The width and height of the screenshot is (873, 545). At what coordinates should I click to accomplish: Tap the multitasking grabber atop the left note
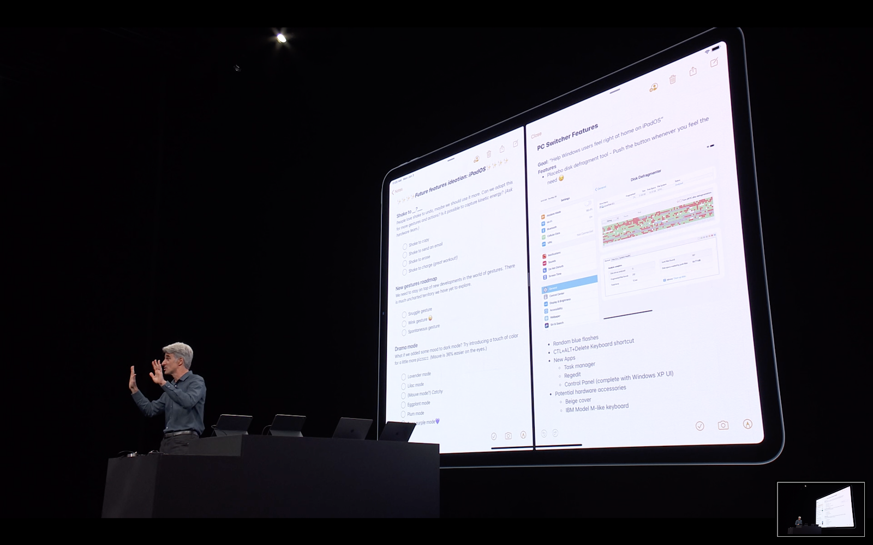[x=451, y=160]
